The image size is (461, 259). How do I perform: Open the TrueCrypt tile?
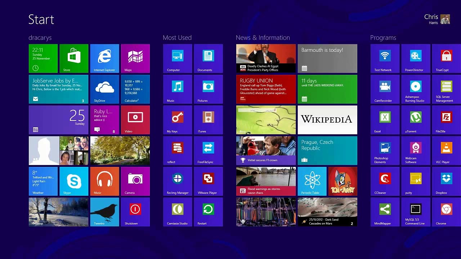point(447,59)
